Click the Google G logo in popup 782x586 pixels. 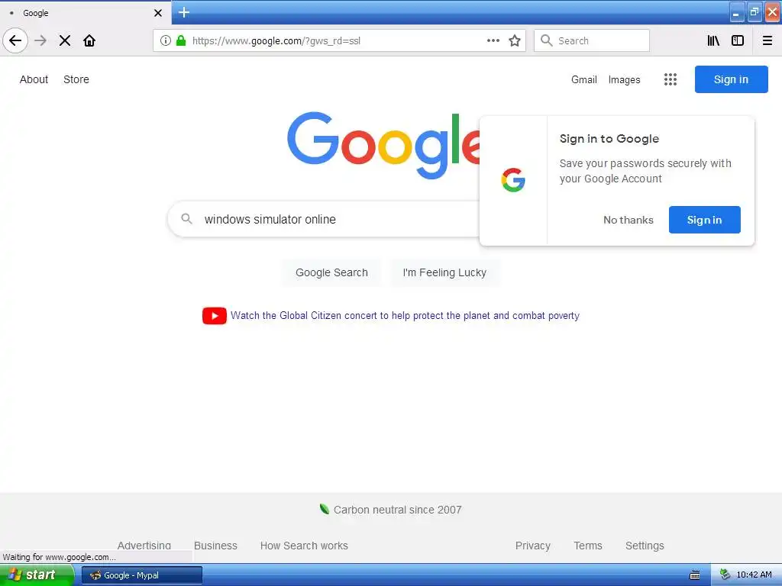[x=513, y=180]
